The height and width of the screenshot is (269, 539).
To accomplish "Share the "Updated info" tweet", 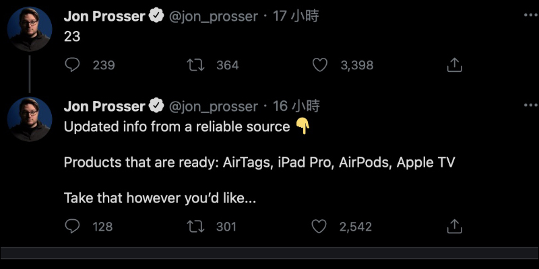I will pyautogui.click(x=454, y=226).
